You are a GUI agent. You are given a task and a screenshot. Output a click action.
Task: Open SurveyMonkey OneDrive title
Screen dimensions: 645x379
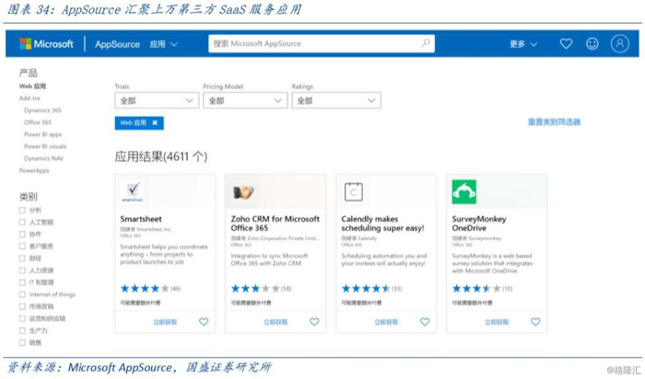(x=479, y=224)
